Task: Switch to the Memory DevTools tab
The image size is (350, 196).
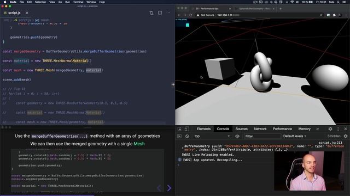Action: coord(304,129)
